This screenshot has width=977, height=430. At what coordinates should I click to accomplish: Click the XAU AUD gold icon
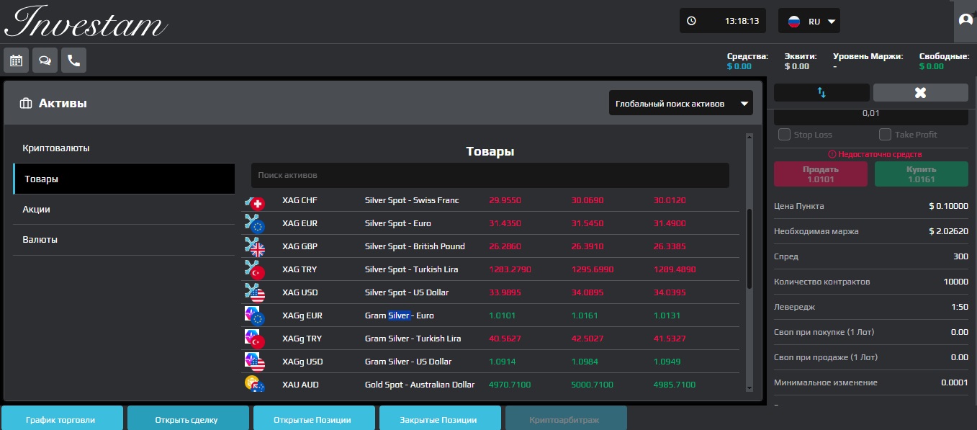255,385
